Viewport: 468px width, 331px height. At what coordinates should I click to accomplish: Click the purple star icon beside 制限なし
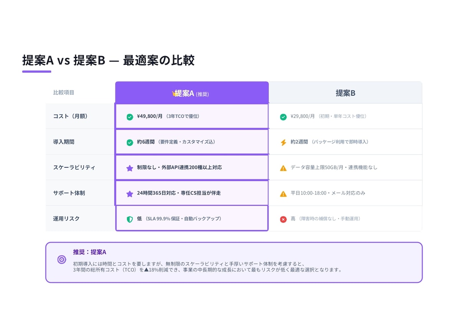[130, 168]
